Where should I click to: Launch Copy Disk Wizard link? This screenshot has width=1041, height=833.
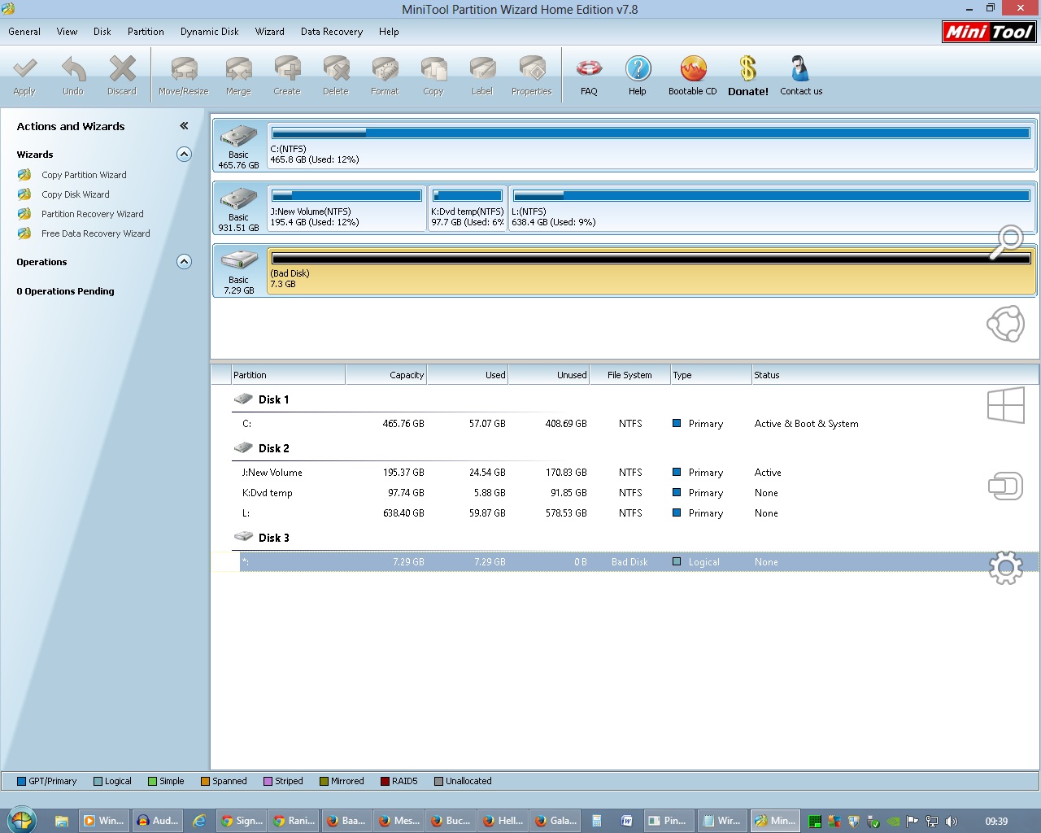[76, 194]
